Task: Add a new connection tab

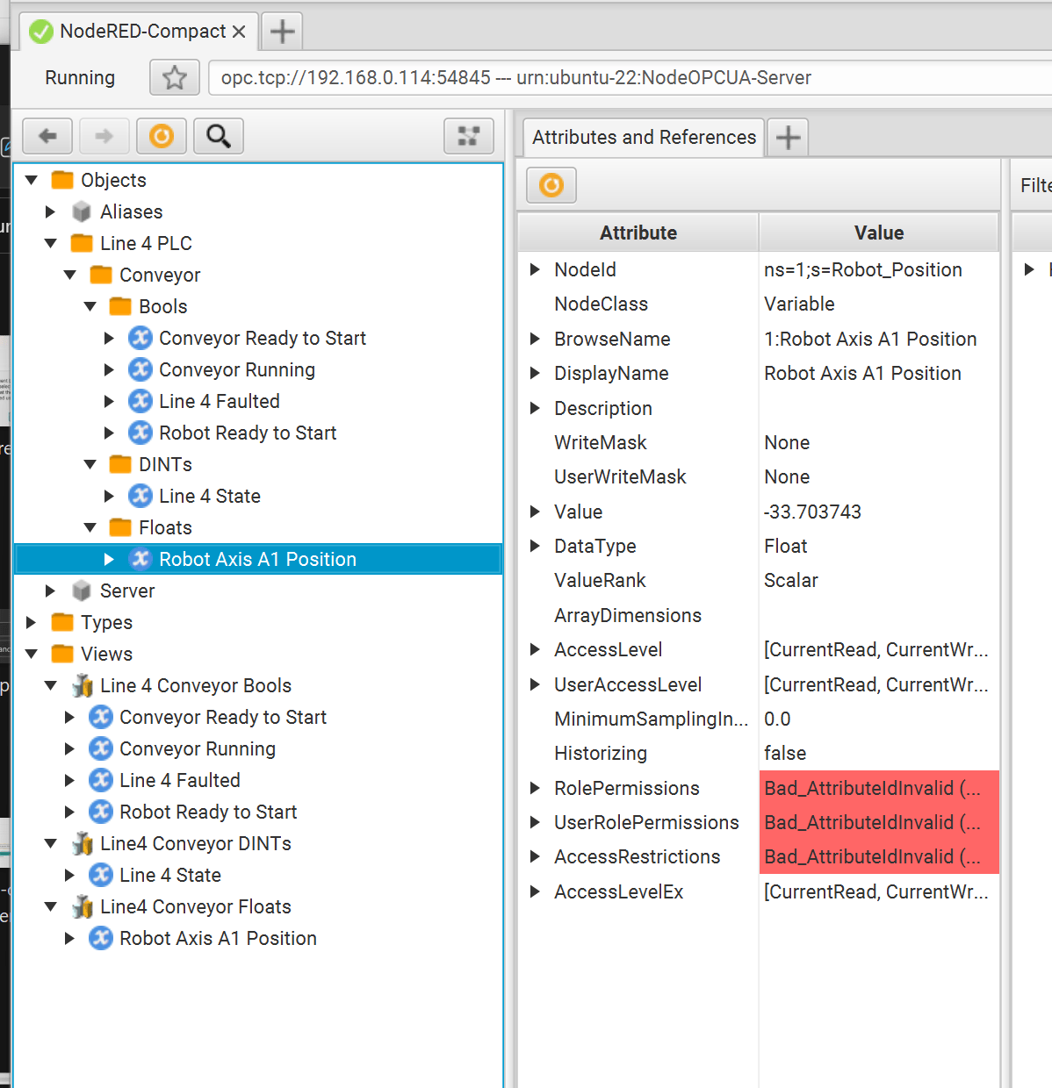Action: (x=282, y=32)
